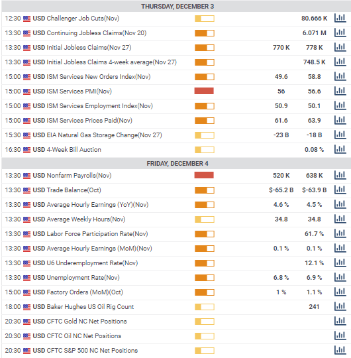The image size is (351, 358).
Task: Show chart for Baker Hughes Oil Rig Count
Action: [340, 307]
